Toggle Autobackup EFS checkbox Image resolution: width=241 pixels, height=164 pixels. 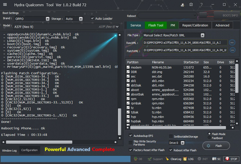coord(130,136)
